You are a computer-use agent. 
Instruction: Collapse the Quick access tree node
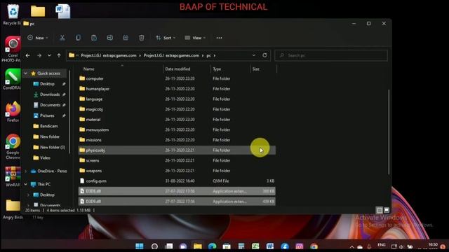25,73
